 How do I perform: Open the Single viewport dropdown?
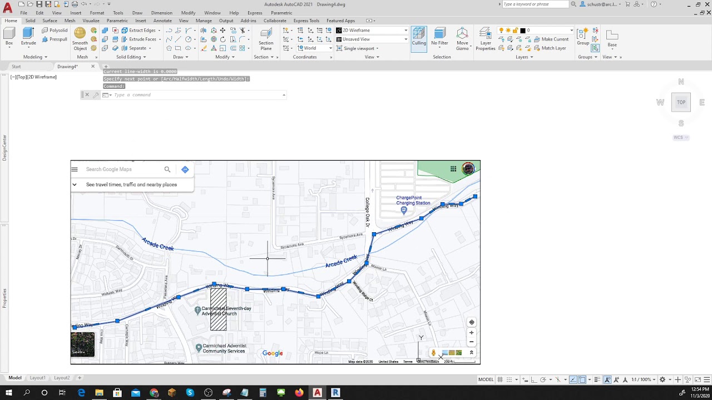tap(358, 48)
